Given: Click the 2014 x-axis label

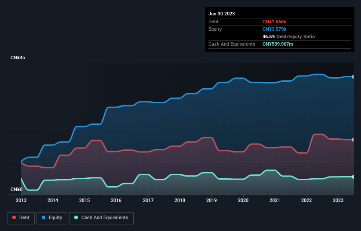Looking at the screenshot, I should (x=53, y=200).
